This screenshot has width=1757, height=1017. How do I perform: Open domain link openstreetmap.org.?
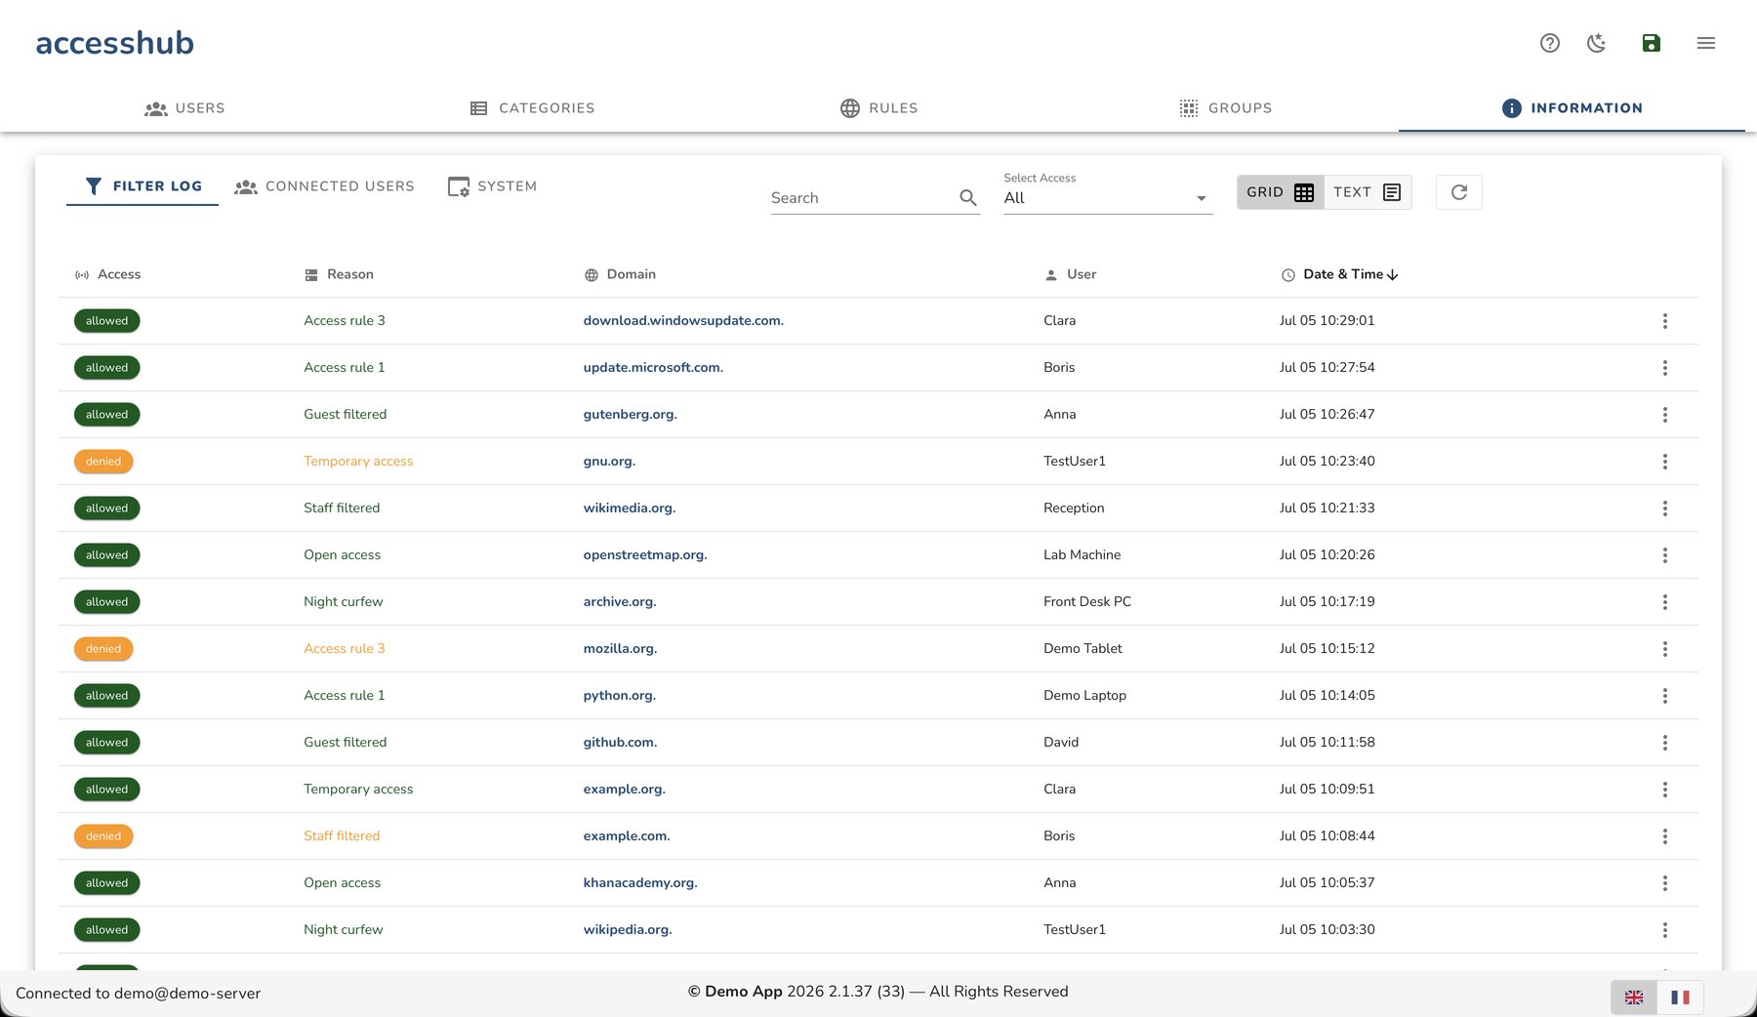coord(645,554)
